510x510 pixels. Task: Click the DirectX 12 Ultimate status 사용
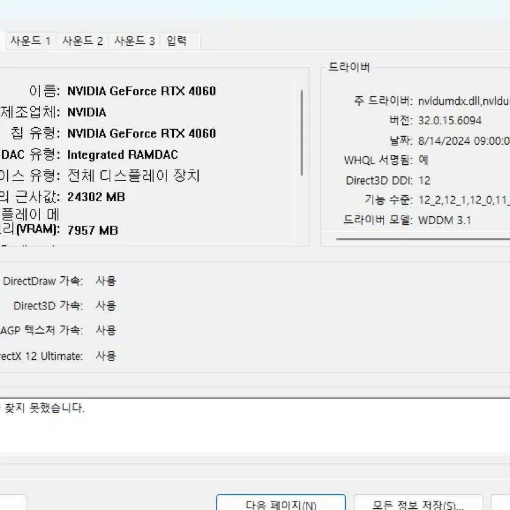pos(106,356)
